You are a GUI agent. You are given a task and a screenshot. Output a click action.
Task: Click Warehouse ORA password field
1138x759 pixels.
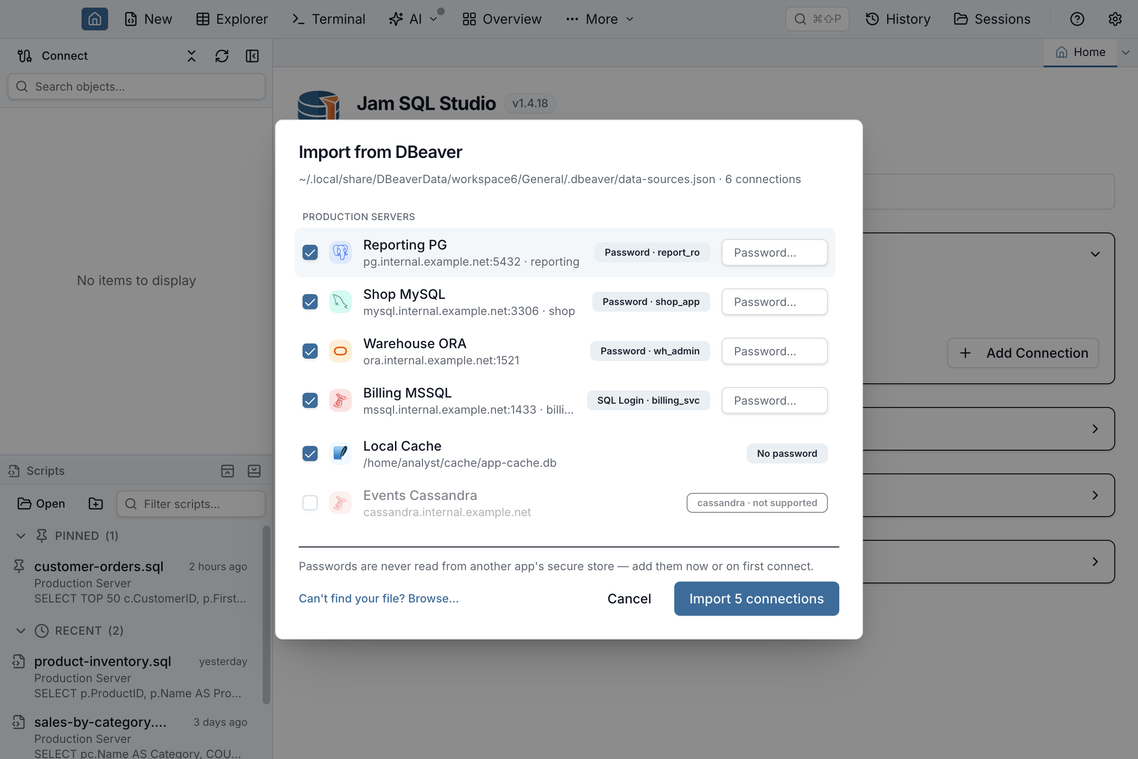[x=774, y=351]
